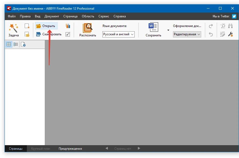Maximize the FineReader window
Screen dimensions: 239x158
point(220,8)
